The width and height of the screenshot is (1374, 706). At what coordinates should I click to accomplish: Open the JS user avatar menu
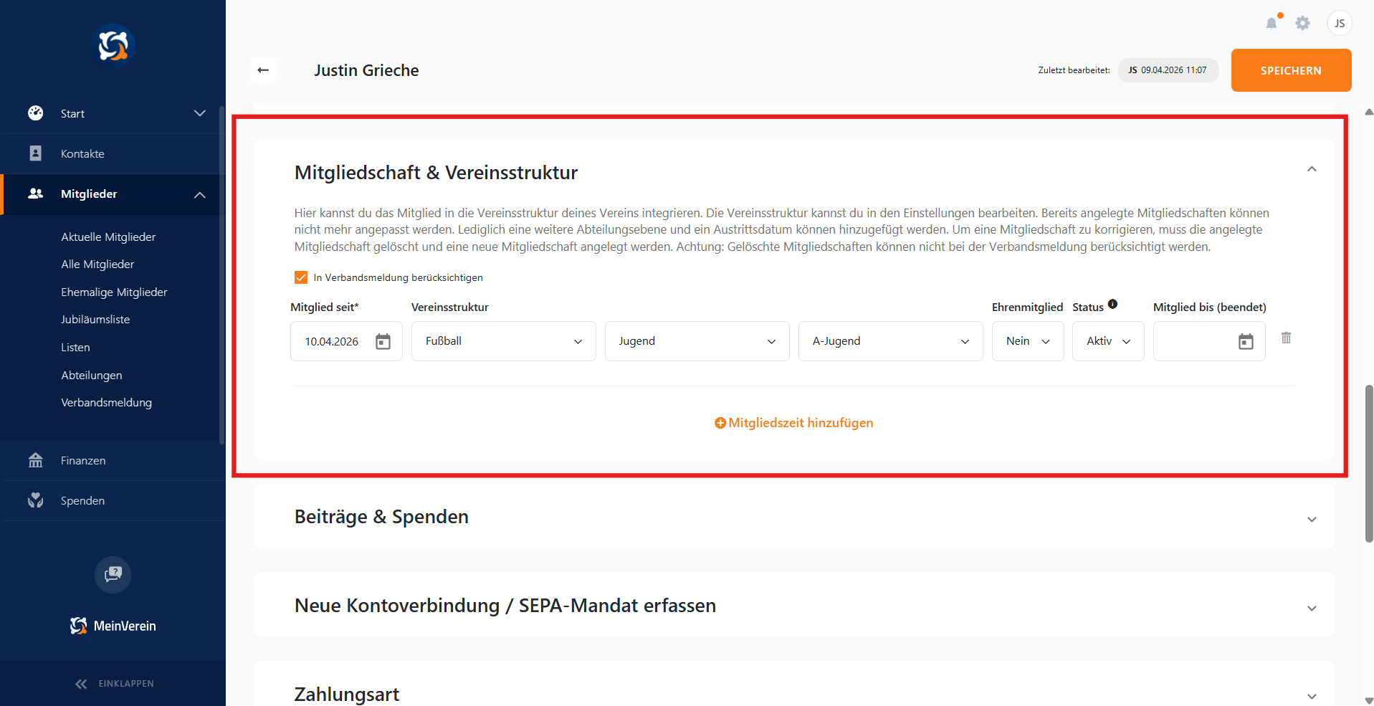pos(1339,24)
